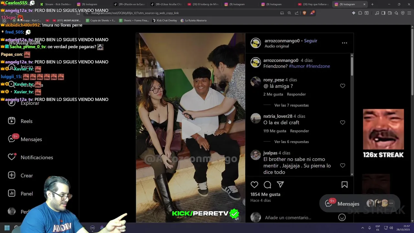
Task: Open the emoji picker in comment box
Action: coord(342,217)
